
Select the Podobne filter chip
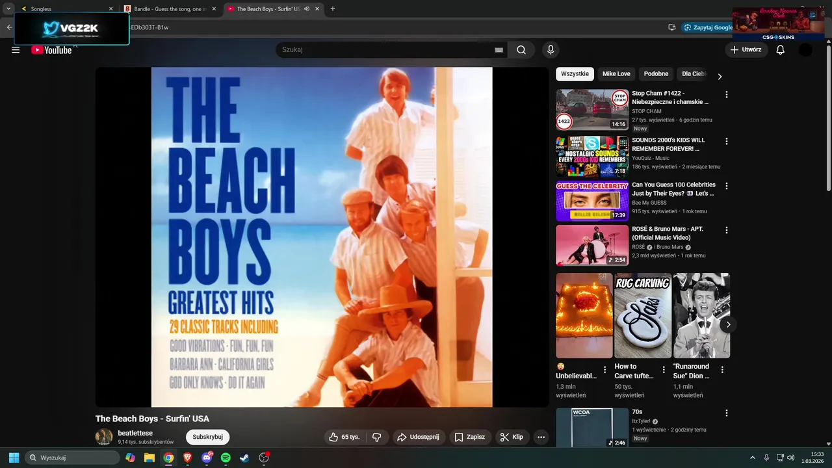pyautogui.click(x=656, y=74)
